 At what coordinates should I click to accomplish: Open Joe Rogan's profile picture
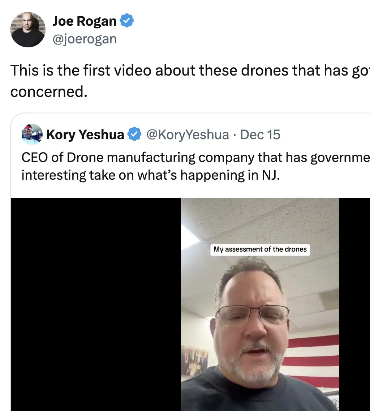click(28, 30)
